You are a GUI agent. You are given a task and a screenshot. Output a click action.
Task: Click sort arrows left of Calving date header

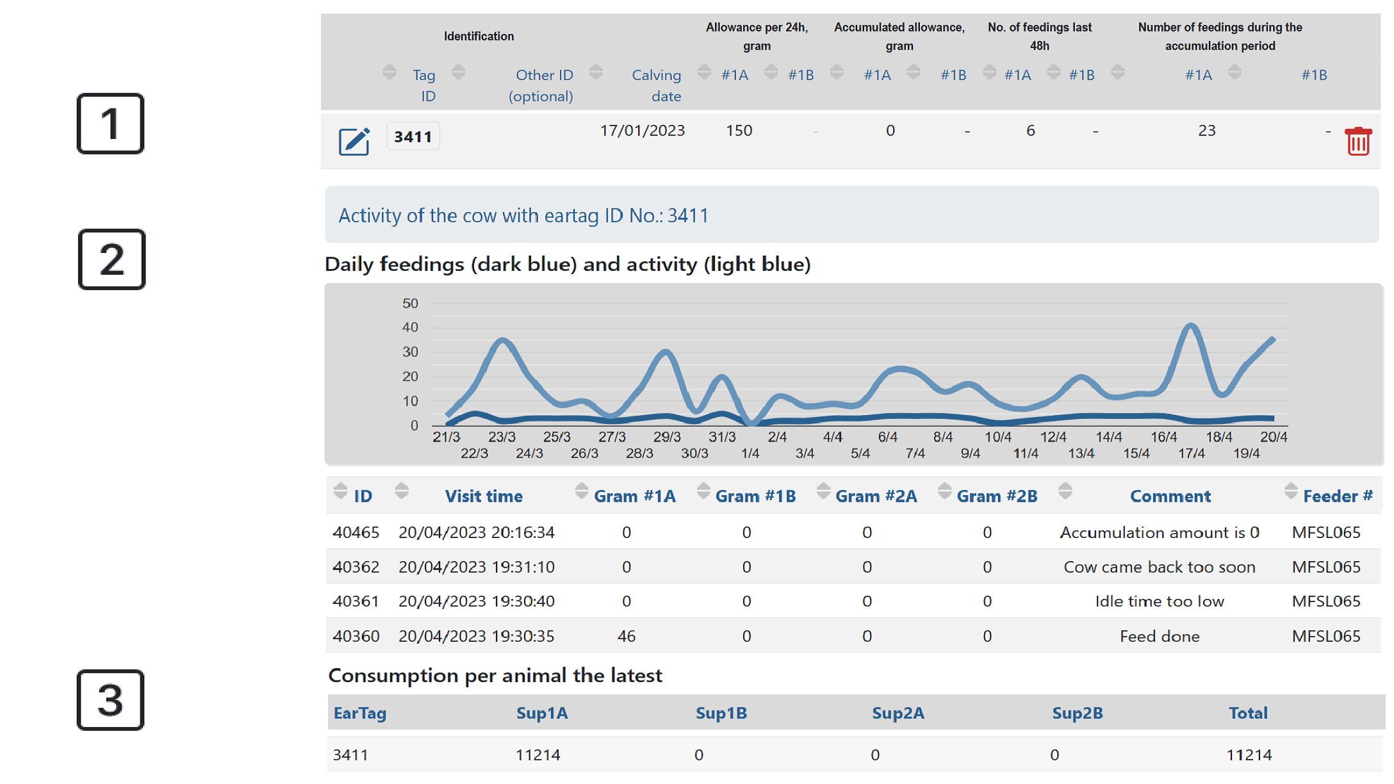pyautogui.click(x=596, y=72)
